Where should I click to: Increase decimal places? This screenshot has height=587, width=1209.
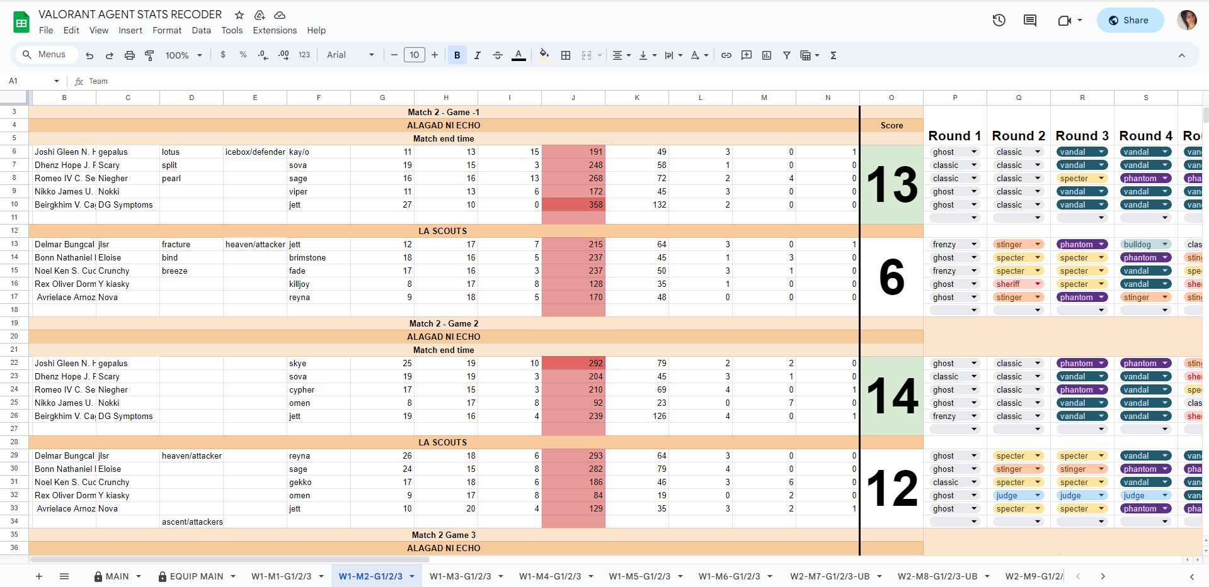(284, 55)
